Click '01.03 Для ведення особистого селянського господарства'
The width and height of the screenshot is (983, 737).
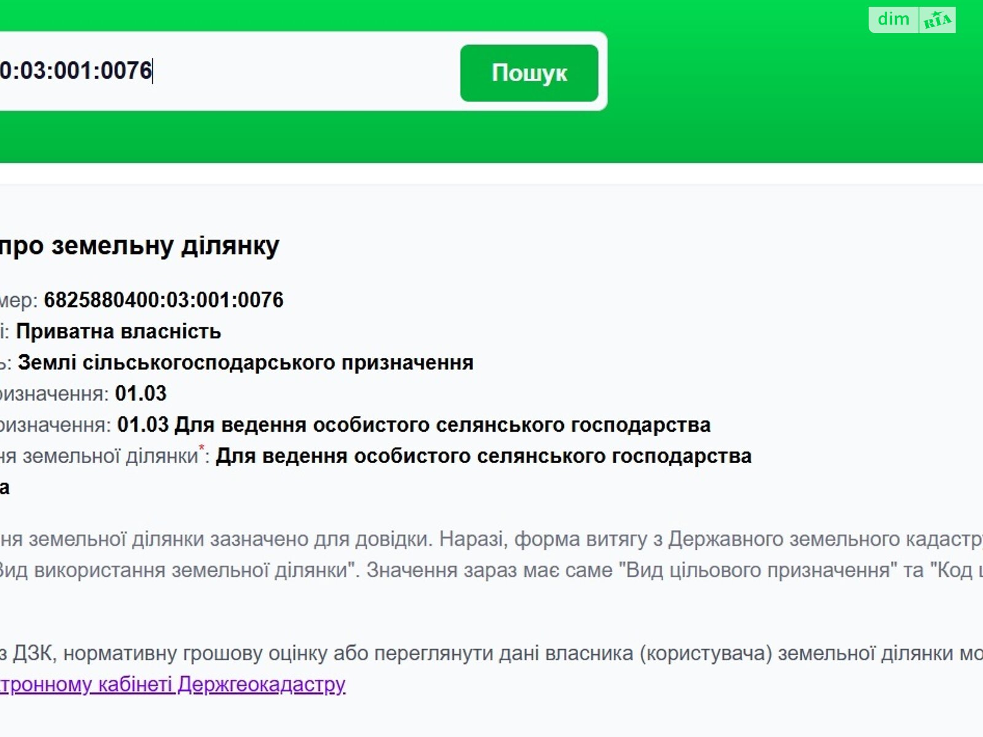pos(413,425)
